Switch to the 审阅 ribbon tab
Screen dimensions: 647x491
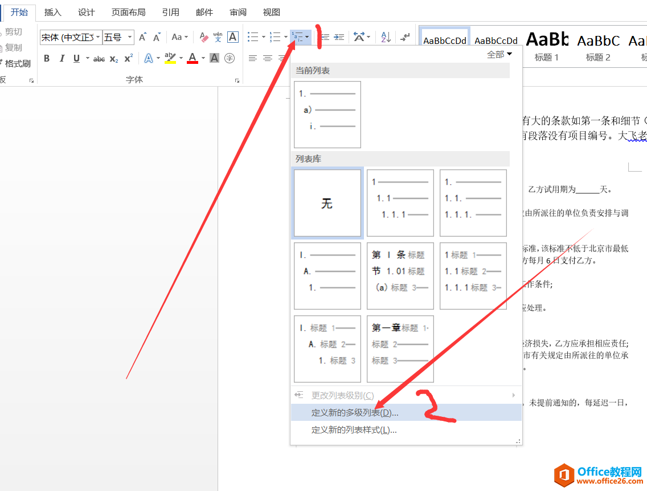point(237,12)
